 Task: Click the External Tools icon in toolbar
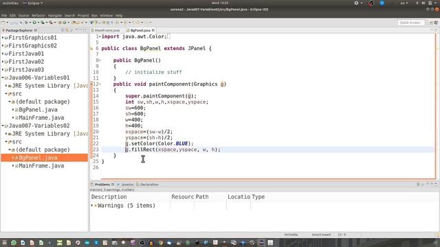[51, 23]
